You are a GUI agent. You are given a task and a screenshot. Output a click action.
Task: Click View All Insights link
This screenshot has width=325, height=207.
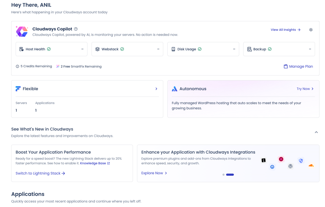click(285, 30)
